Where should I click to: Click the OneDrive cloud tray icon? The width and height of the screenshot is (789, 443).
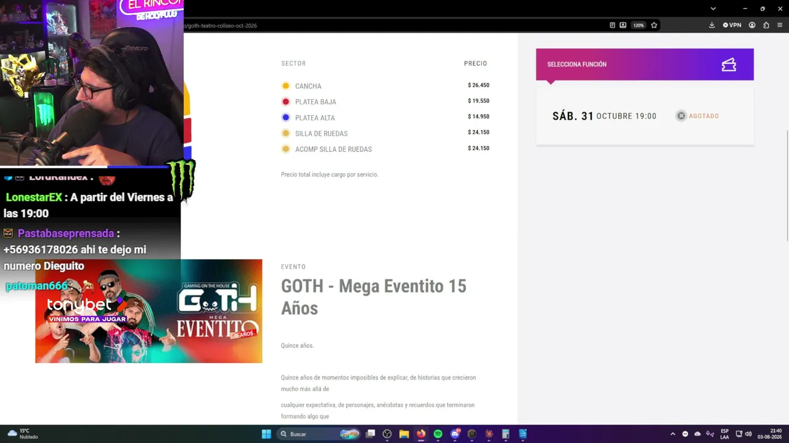tap(698, 434)
